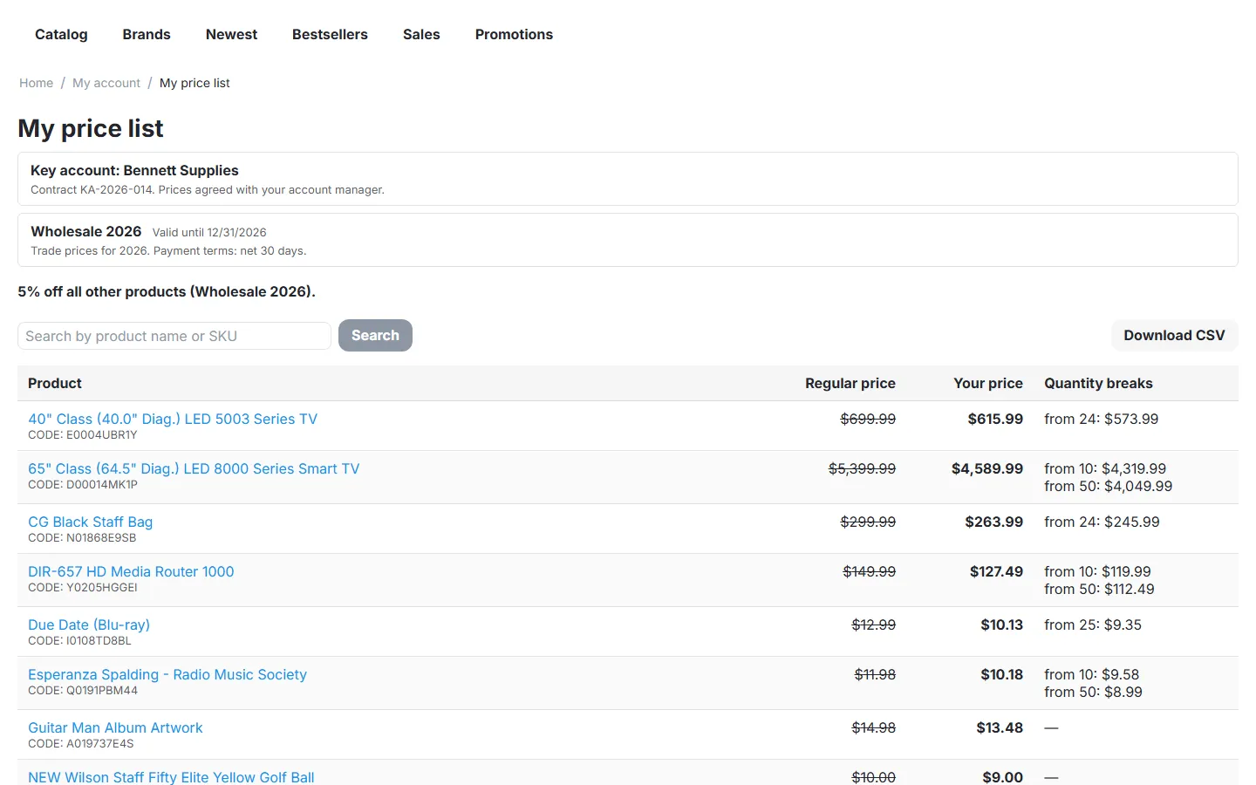Click the Search button

click(x=375, y=336)
